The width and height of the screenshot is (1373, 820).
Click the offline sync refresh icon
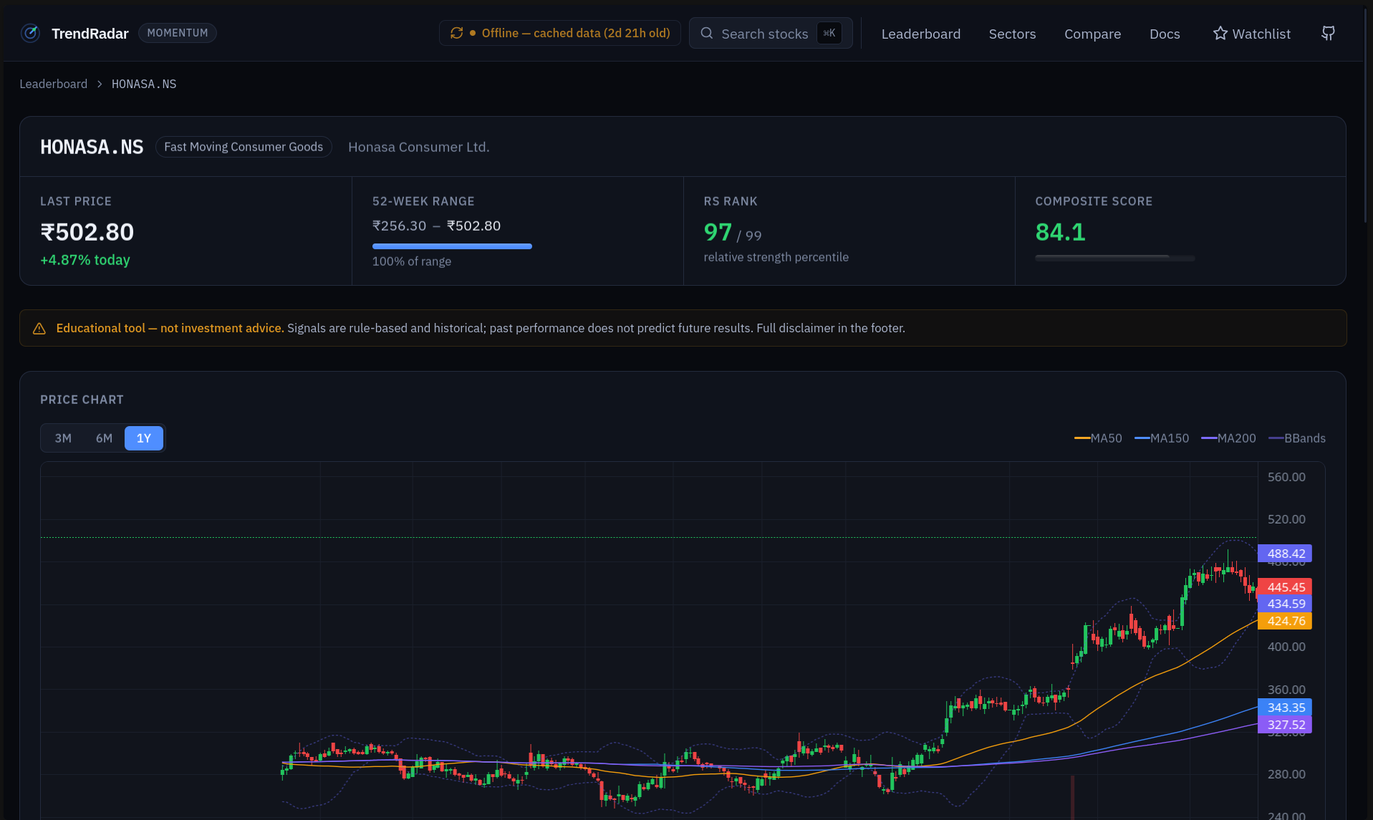click(456, 33)
